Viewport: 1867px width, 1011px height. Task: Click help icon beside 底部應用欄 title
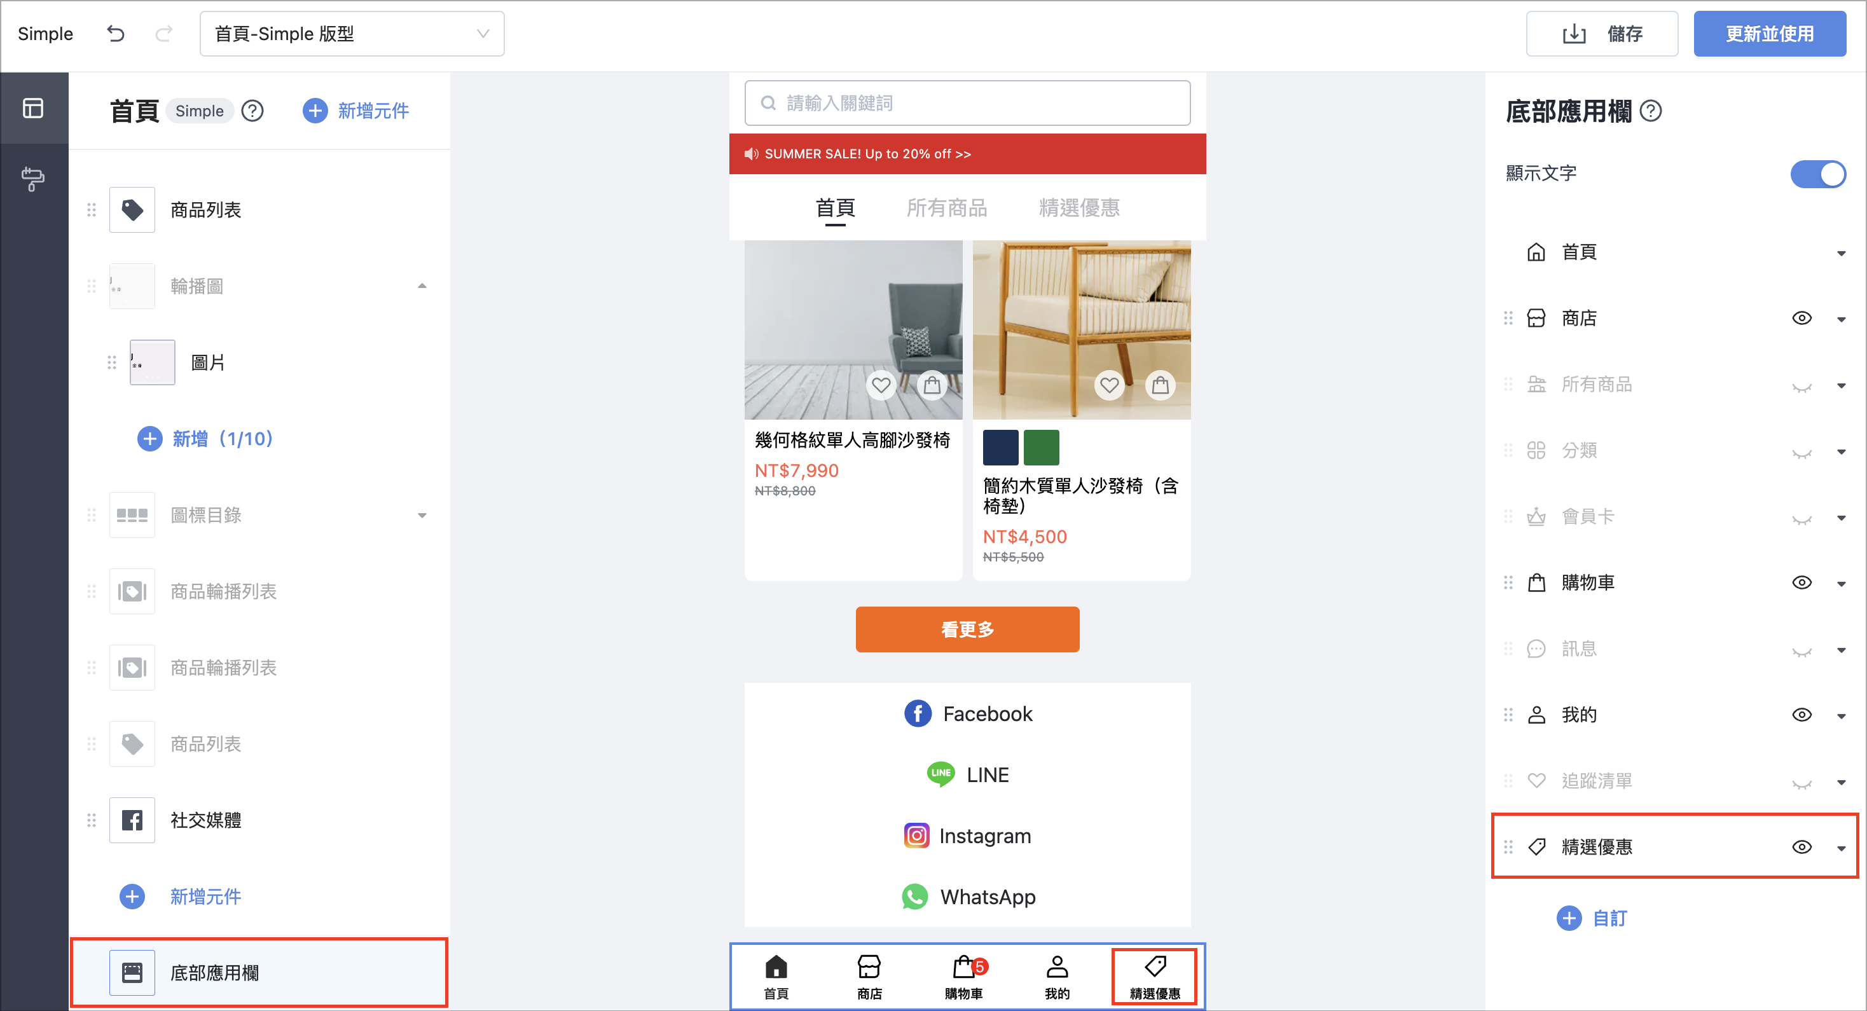pyautogui.click(x=1651, y=111)
